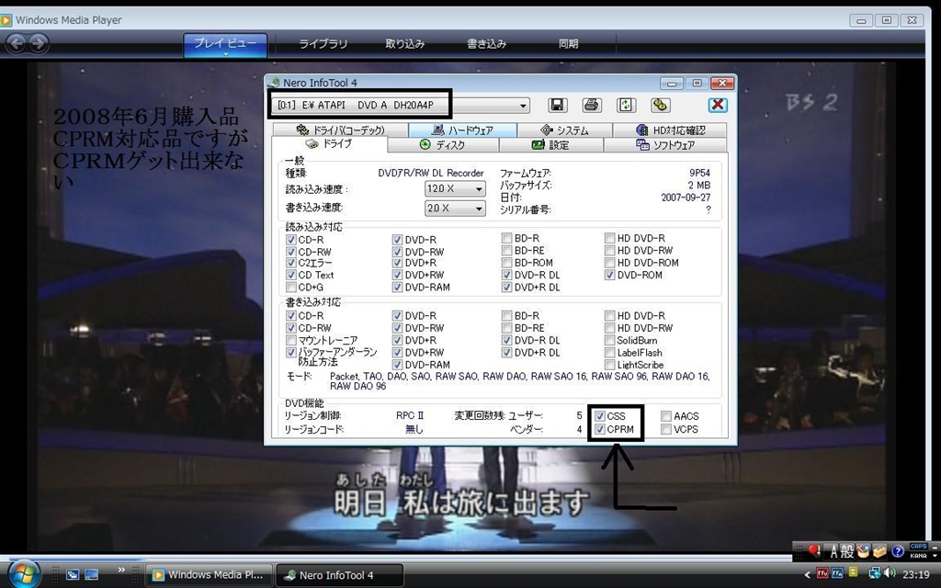Click the yellow about/info icon in Nero InfoTool toolbar

pos(660,105)
